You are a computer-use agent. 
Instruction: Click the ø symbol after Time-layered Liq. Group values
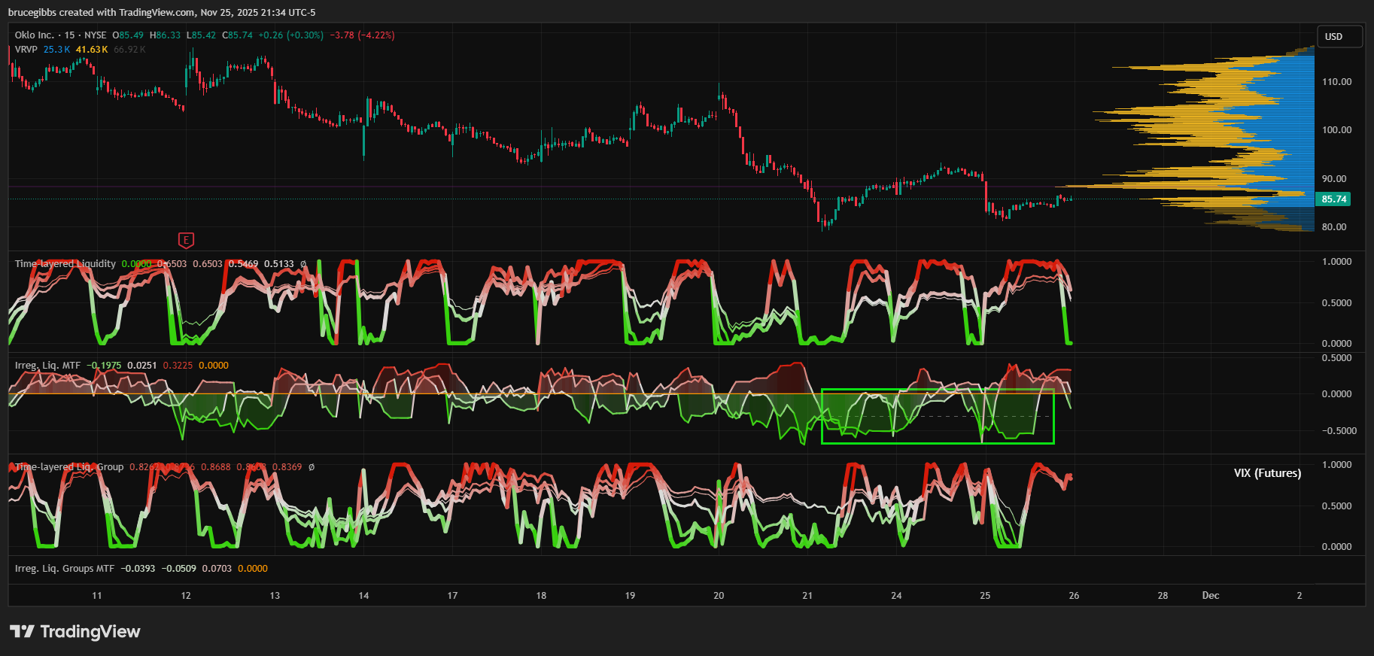312,467
